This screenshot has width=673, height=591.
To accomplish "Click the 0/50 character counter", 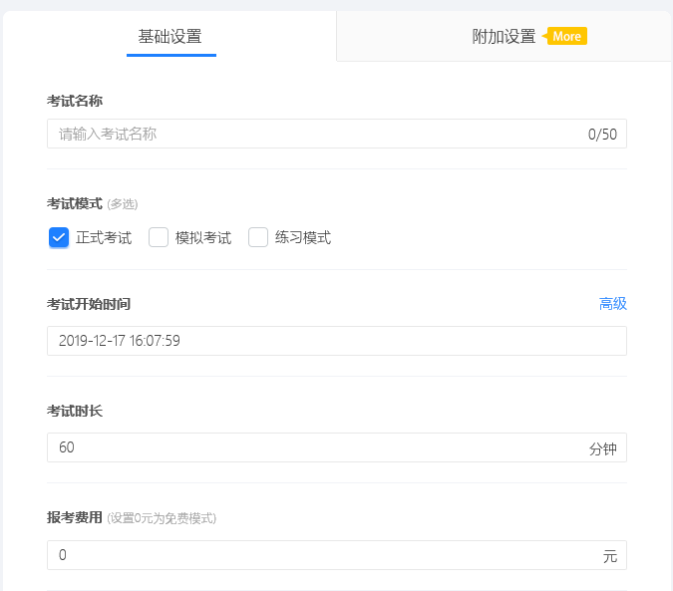I will coord(602,135).
